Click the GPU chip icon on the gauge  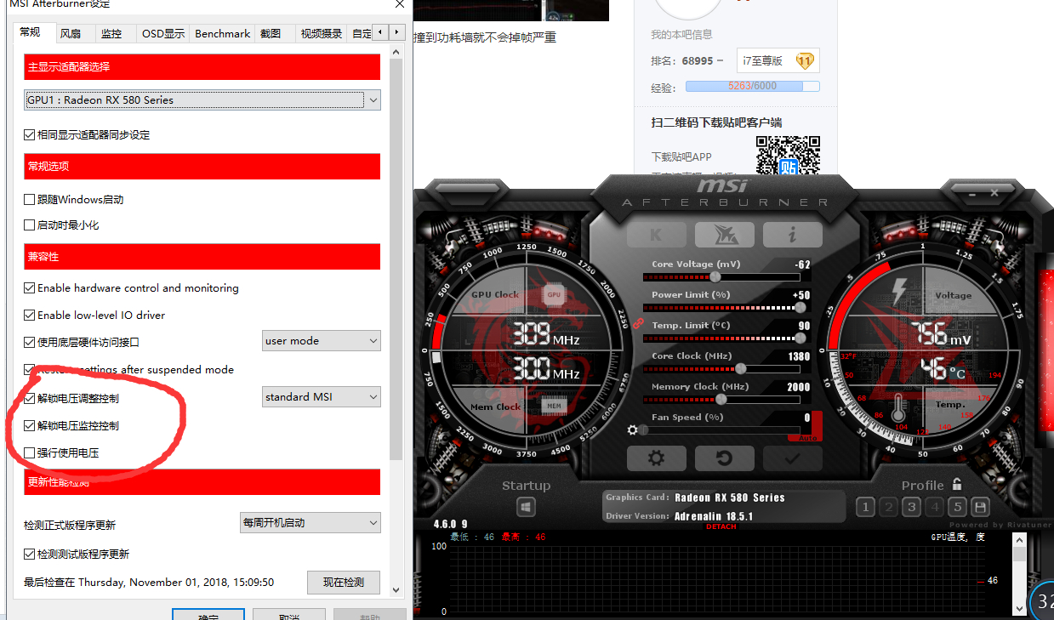tap(554, 294)
